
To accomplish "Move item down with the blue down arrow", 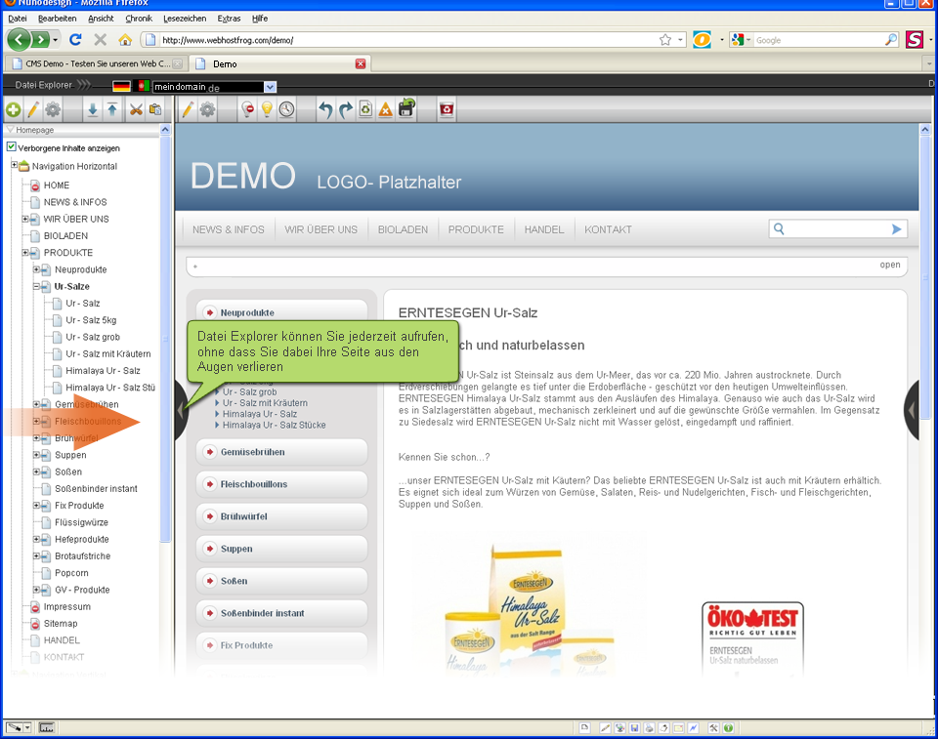I will click(x=93, y=109).
